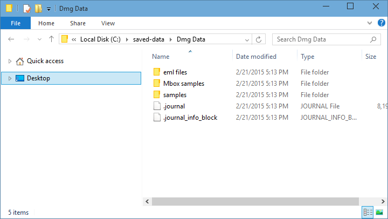Go forward with the Forward arrow
The image size is (388, 219).
point(26,39)
